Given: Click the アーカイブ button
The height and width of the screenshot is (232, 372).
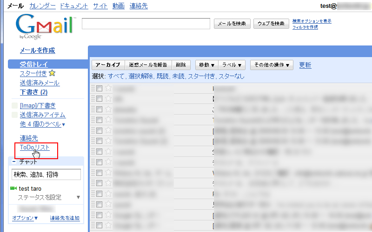Looking at the screenshot, I should tap(108, 65).
